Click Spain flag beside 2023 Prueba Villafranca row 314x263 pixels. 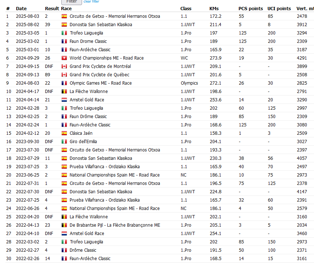coord(64,167)
